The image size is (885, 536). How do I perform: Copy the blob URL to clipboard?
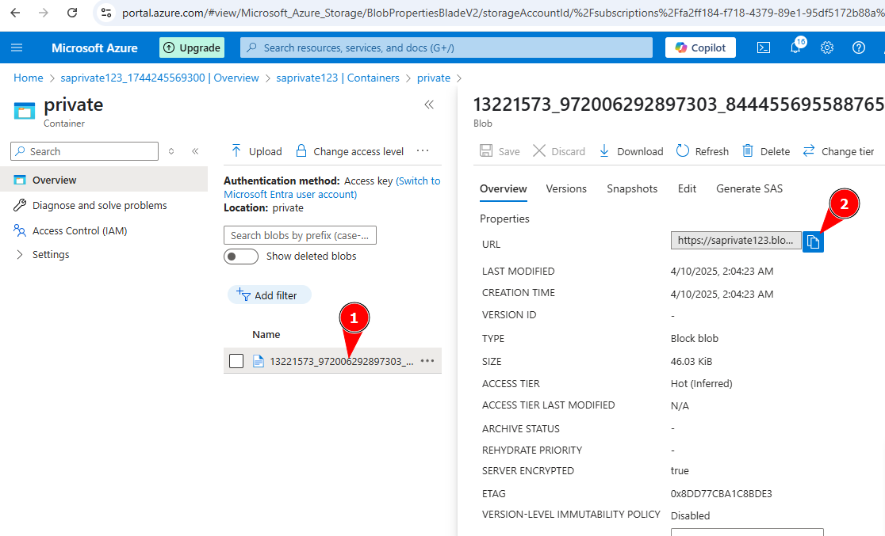click(813, 241)
